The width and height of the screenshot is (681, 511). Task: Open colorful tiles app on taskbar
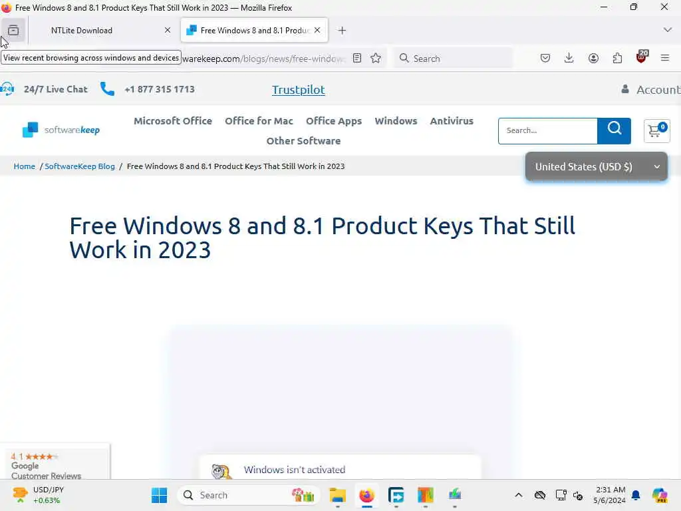click(x=425, y=495)
